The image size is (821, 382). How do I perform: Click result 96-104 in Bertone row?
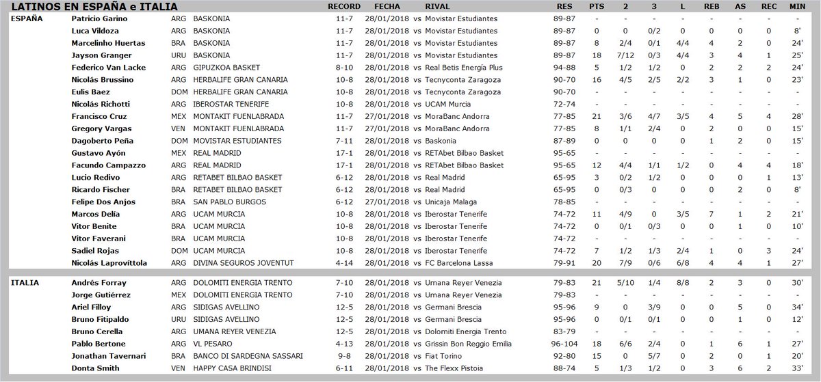point(564,344)
